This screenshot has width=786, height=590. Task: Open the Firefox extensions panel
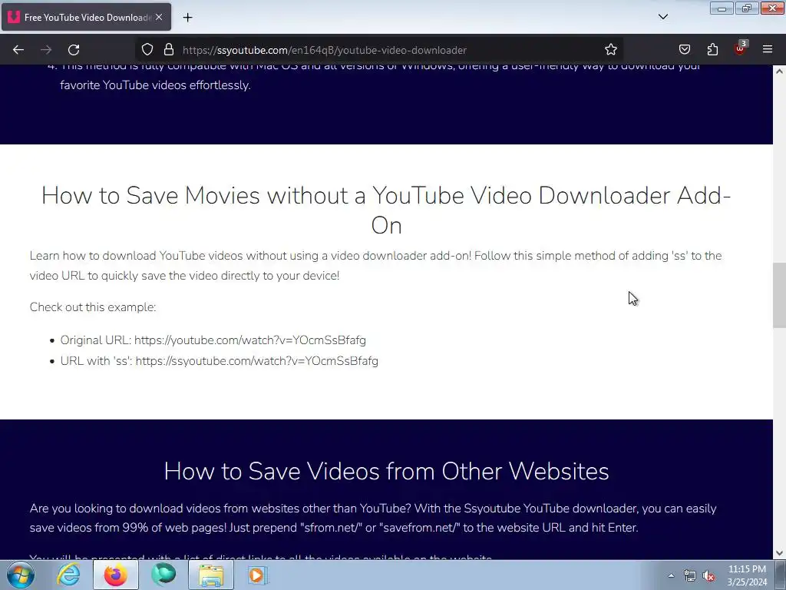point(712,50)
